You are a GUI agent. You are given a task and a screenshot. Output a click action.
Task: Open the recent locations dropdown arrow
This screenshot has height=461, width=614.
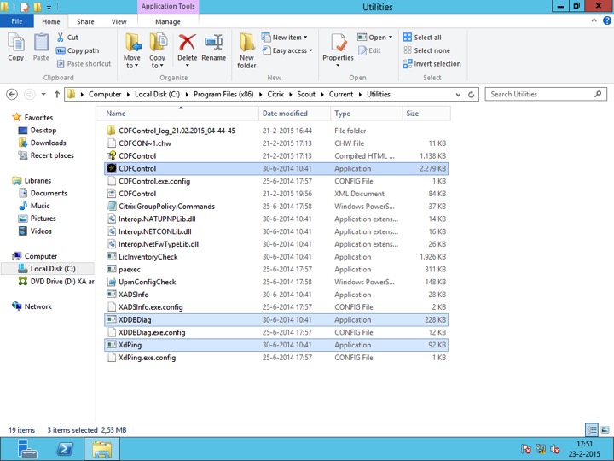pos(43,94)
